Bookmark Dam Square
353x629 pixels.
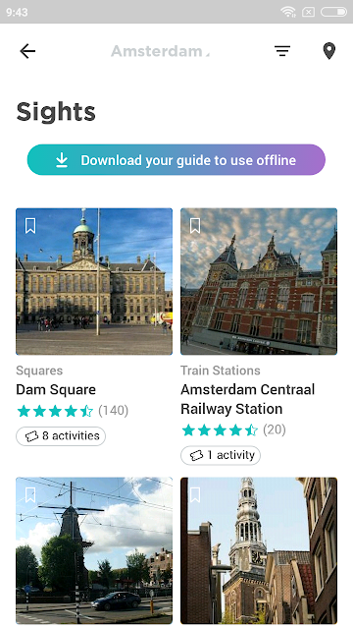click(30, 226)
